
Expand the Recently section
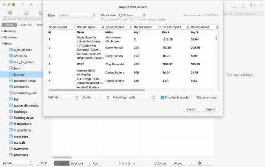coord(2,31)
